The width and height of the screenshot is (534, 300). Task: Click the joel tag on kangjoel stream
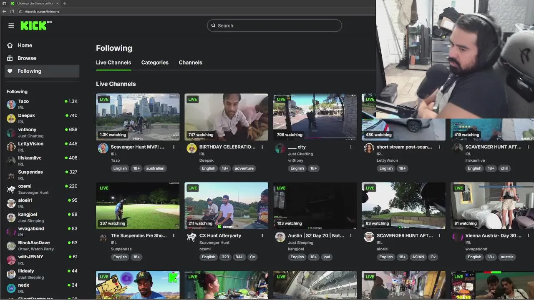pyautogui.click(x=327, y=257)
